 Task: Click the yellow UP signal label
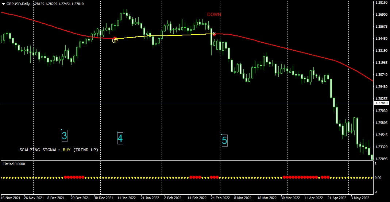tap(115, 42)
